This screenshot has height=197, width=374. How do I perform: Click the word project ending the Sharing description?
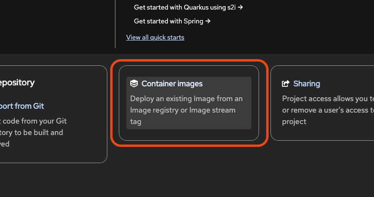click(294, 122)
